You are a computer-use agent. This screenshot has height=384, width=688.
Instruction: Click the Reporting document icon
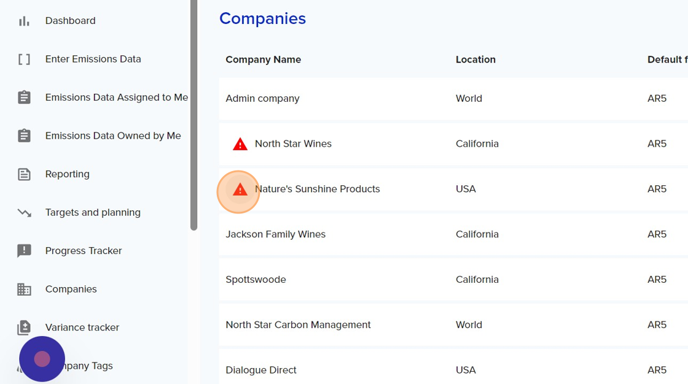(x=24, y=174)
